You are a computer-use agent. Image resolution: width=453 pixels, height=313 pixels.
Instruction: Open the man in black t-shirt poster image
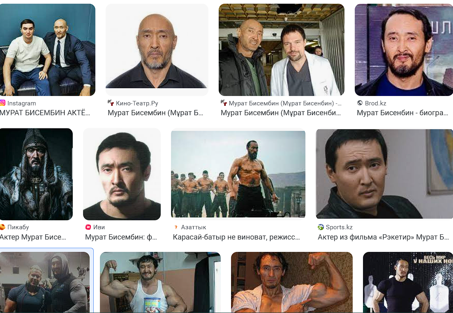point(408,283)
